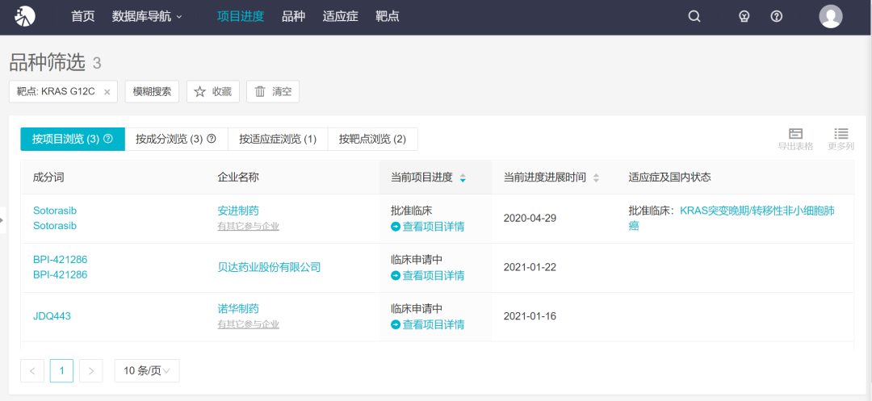
Task: Switch to 按项目浏览 (3) tab
Action: tap(73, 139)
